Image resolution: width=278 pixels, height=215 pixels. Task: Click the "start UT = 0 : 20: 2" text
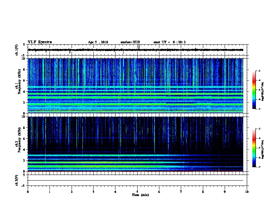tap(170, 42)
